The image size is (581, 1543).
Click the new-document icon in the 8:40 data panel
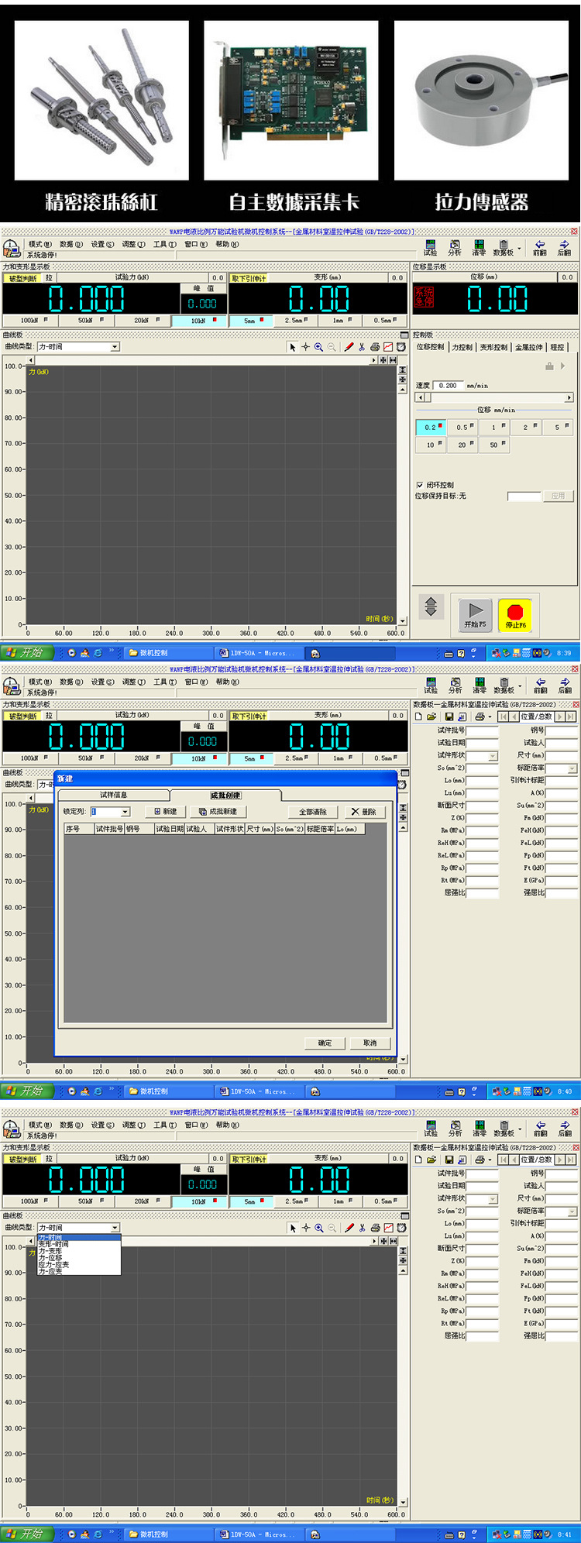coord(419,717)
